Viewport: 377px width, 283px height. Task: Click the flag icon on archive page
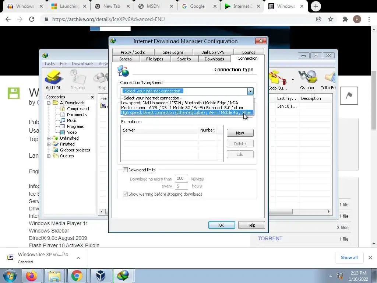349,96
